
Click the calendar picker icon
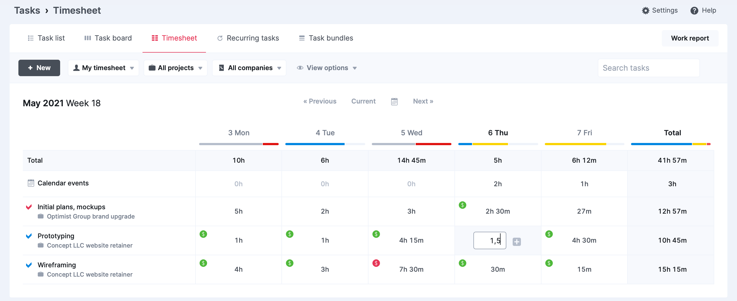coord(394,101)
